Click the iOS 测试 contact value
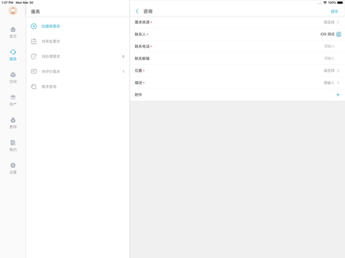The image size is (345, 258). 328,34
